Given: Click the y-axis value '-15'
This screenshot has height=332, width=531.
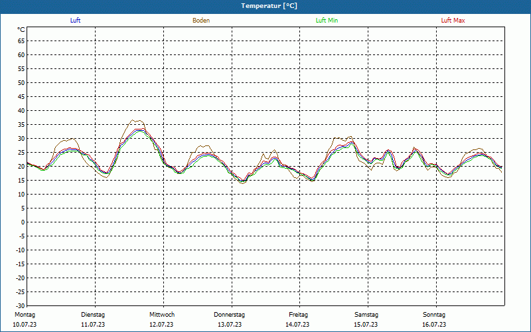Looking at the screenshot, I should [x=21, y=264].
